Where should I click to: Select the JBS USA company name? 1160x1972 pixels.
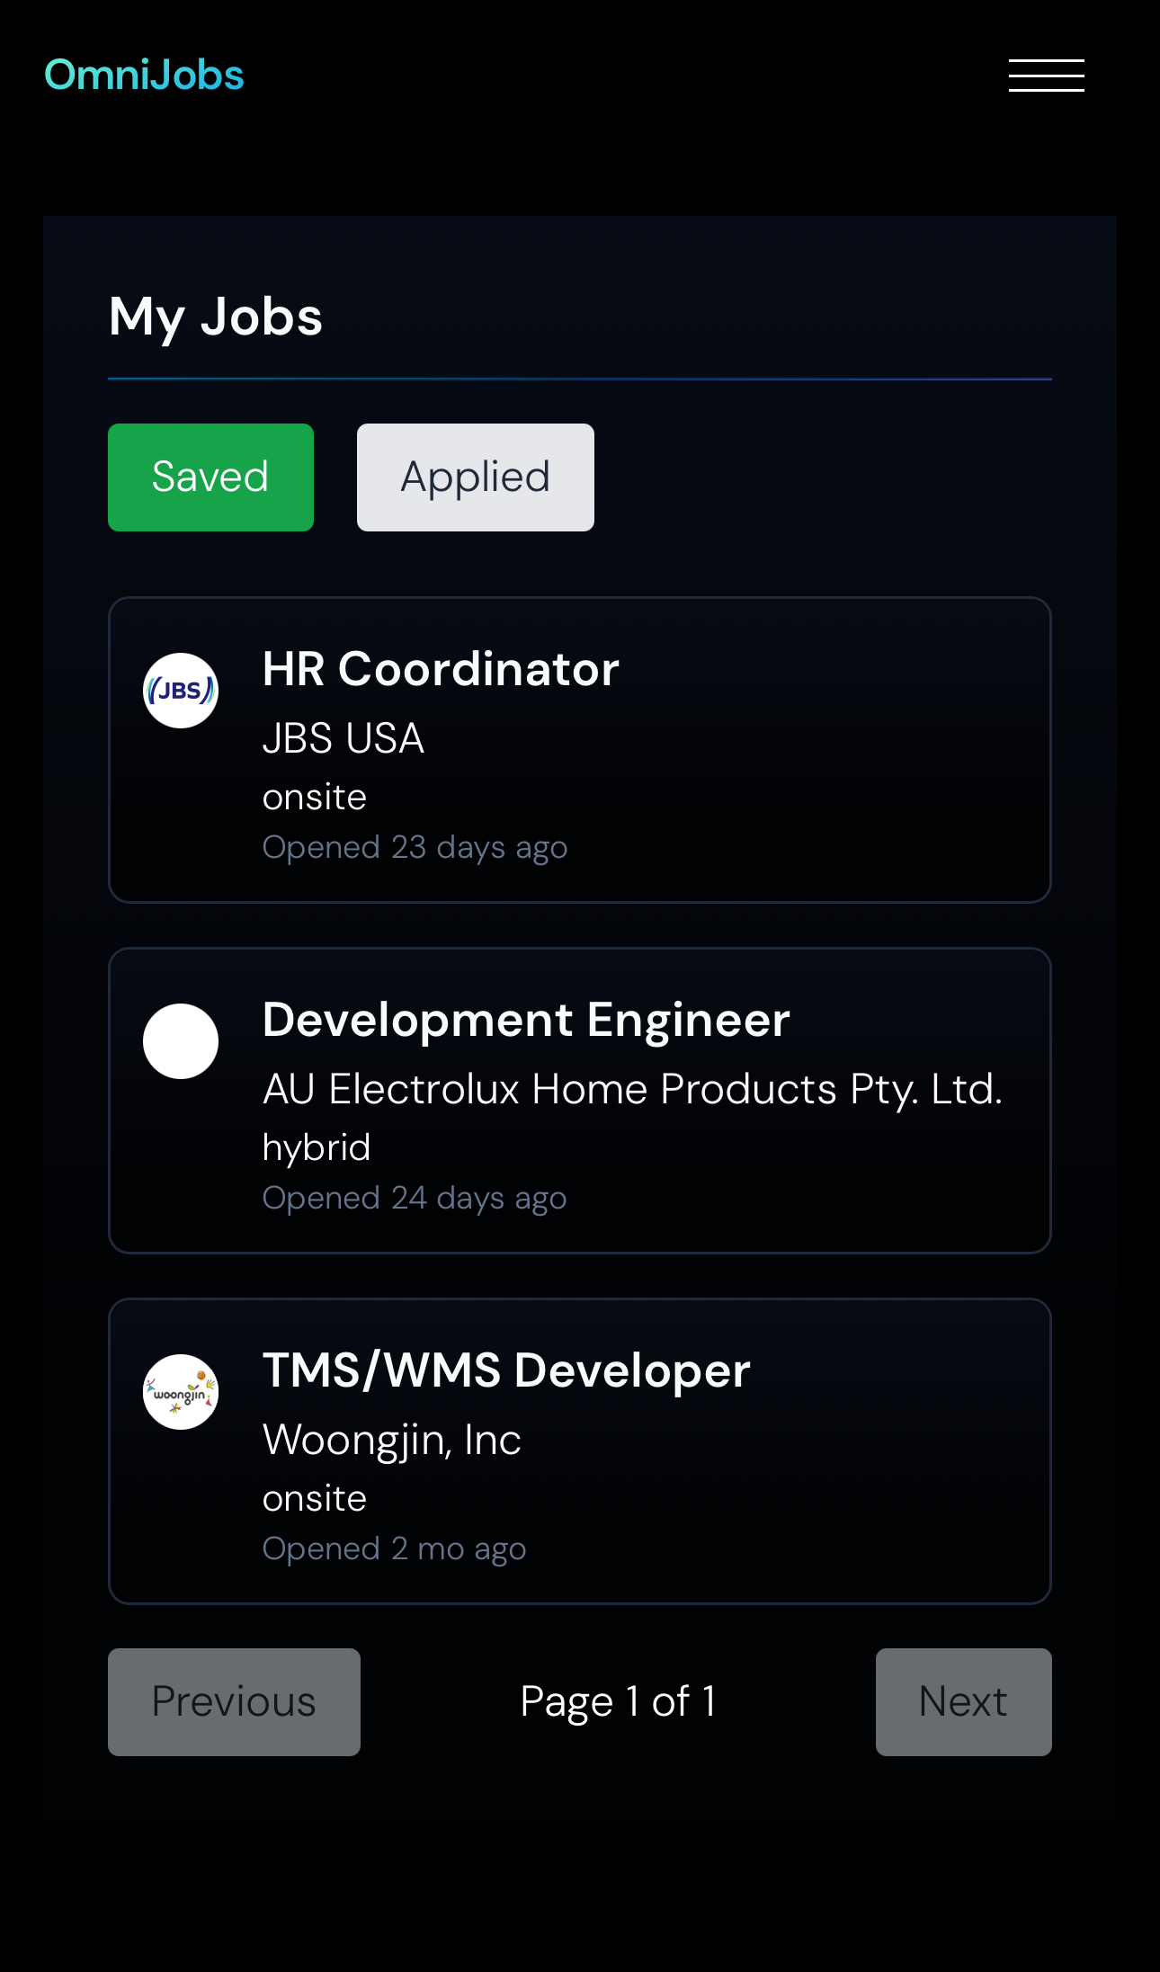point(343,738)
